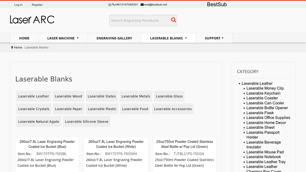Open the Laserable Blanks dropdown menu
Image resolution: width=306 pixels, height=172 pixels.
[x=168, y=38]
